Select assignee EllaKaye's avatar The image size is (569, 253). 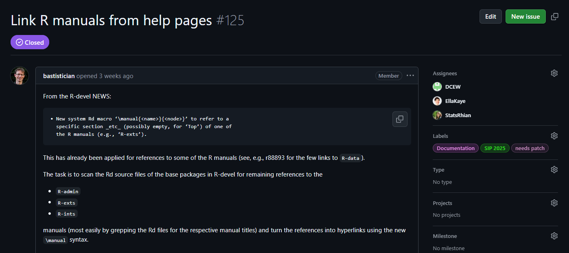click(437, 100)
